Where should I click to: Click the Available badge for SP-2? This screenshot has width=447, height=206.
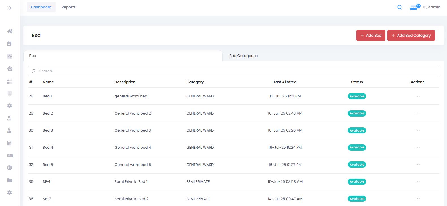coord(357,199)
